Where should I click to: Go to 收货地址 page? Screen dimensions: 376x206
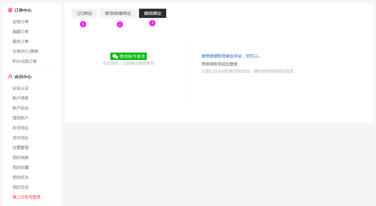[20, 128]
